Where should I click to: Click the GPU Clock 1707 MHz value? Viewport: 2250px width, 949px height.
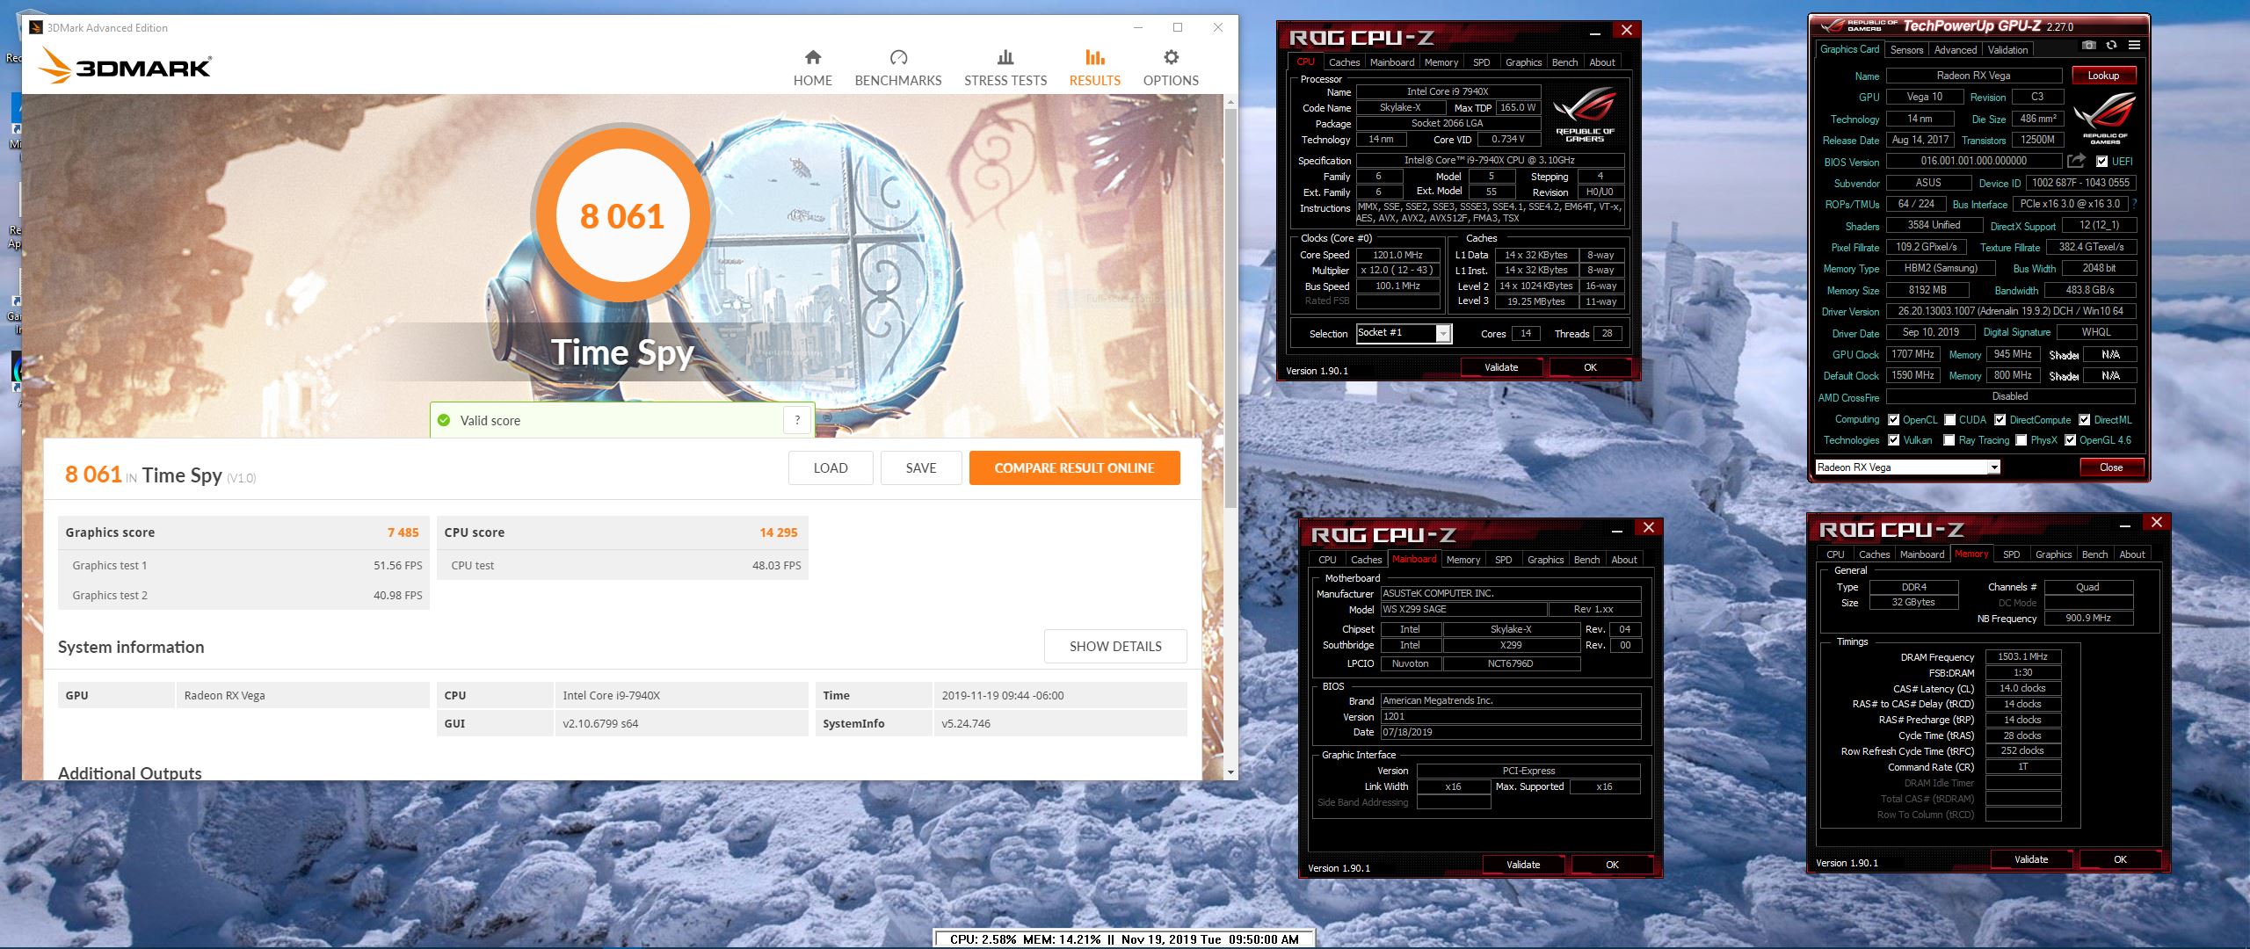(1912, 354)
